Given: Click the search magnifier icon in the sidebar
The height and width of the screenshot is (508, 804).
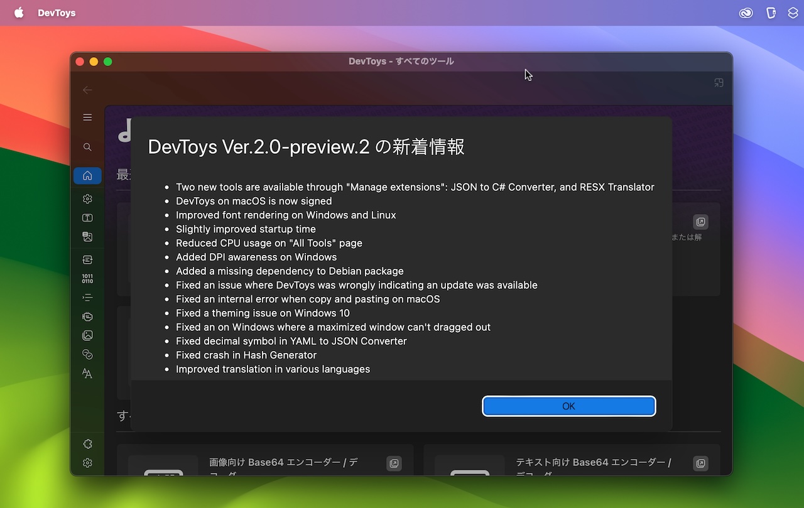Looking at the screenshot, I should click(x=87, y=147).
